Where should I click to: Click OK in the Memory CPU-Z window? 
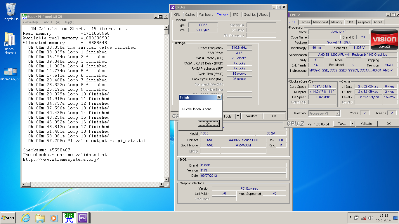point(274,116)
